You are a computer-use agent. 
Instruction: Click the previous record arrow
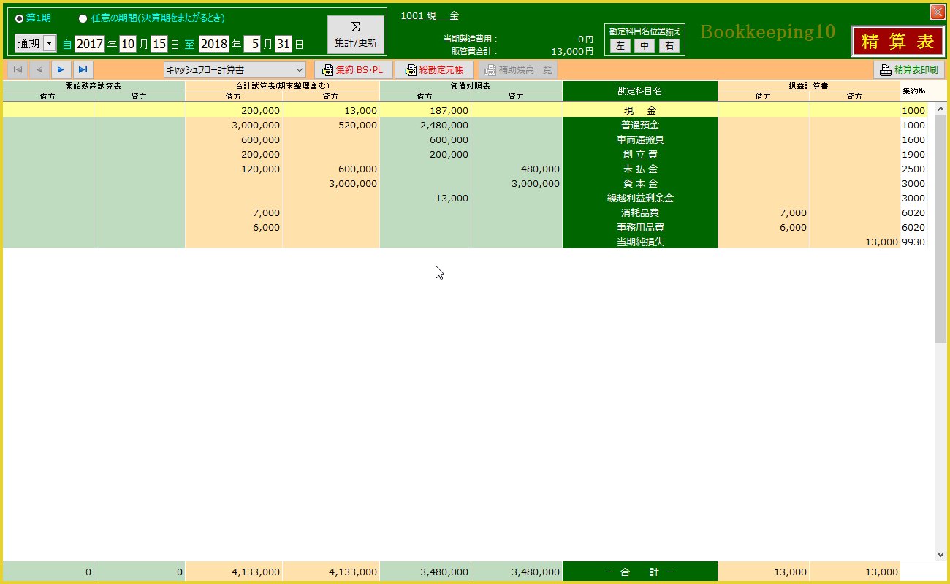point(39,69)
